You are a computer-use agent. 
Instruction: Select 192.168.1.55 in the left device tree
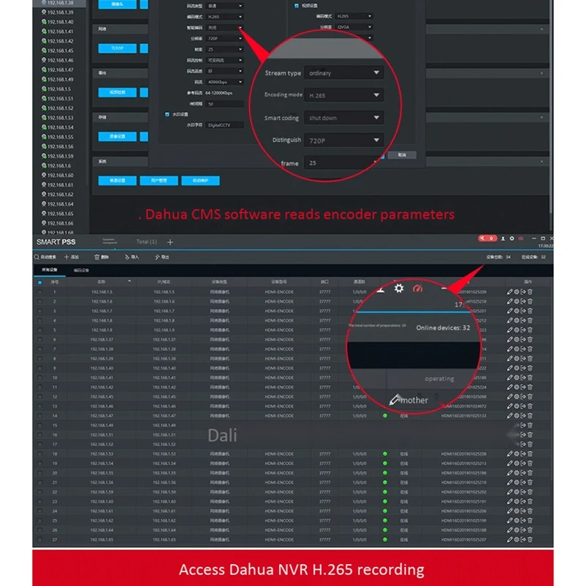click(x=57, y=137)
